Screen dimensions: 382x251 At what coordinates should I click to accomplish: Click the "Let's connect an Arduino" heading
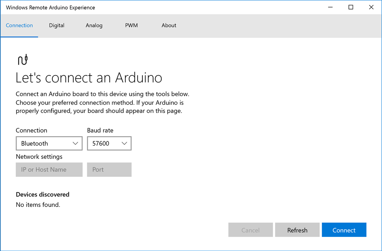89,78
